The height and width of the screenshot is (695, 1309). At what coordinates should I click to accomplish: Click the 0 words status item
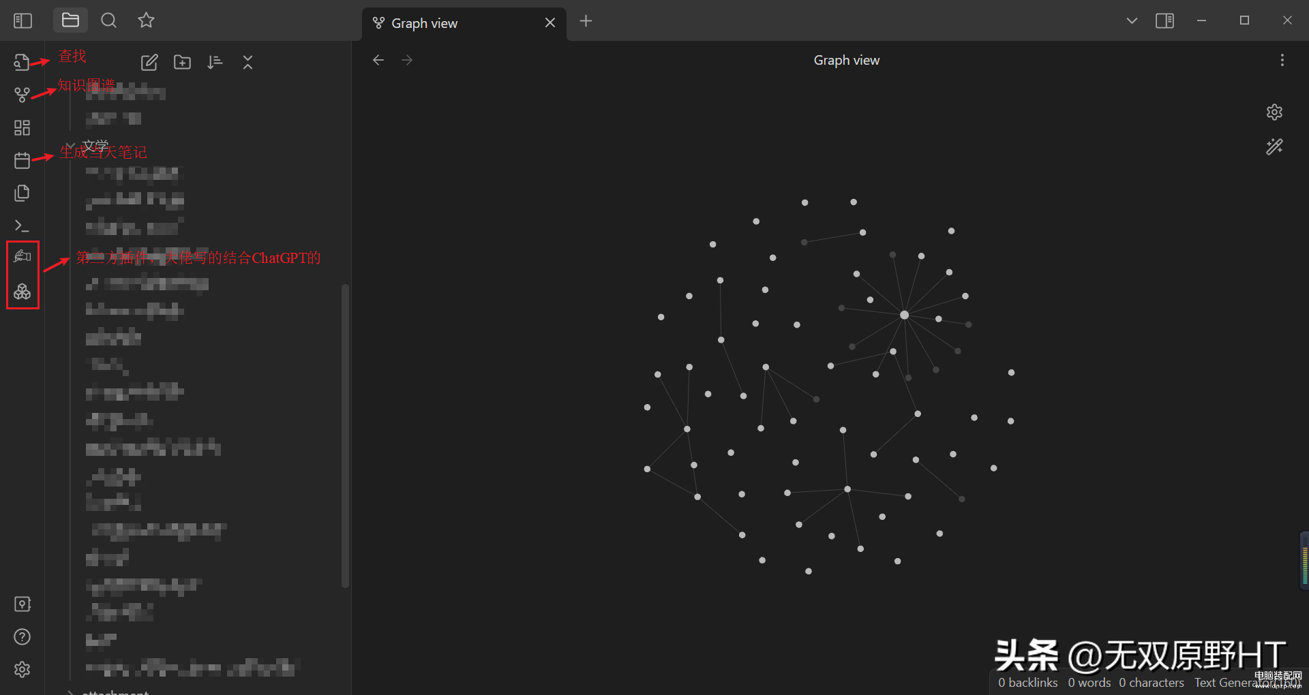(x=1089, y=682)
